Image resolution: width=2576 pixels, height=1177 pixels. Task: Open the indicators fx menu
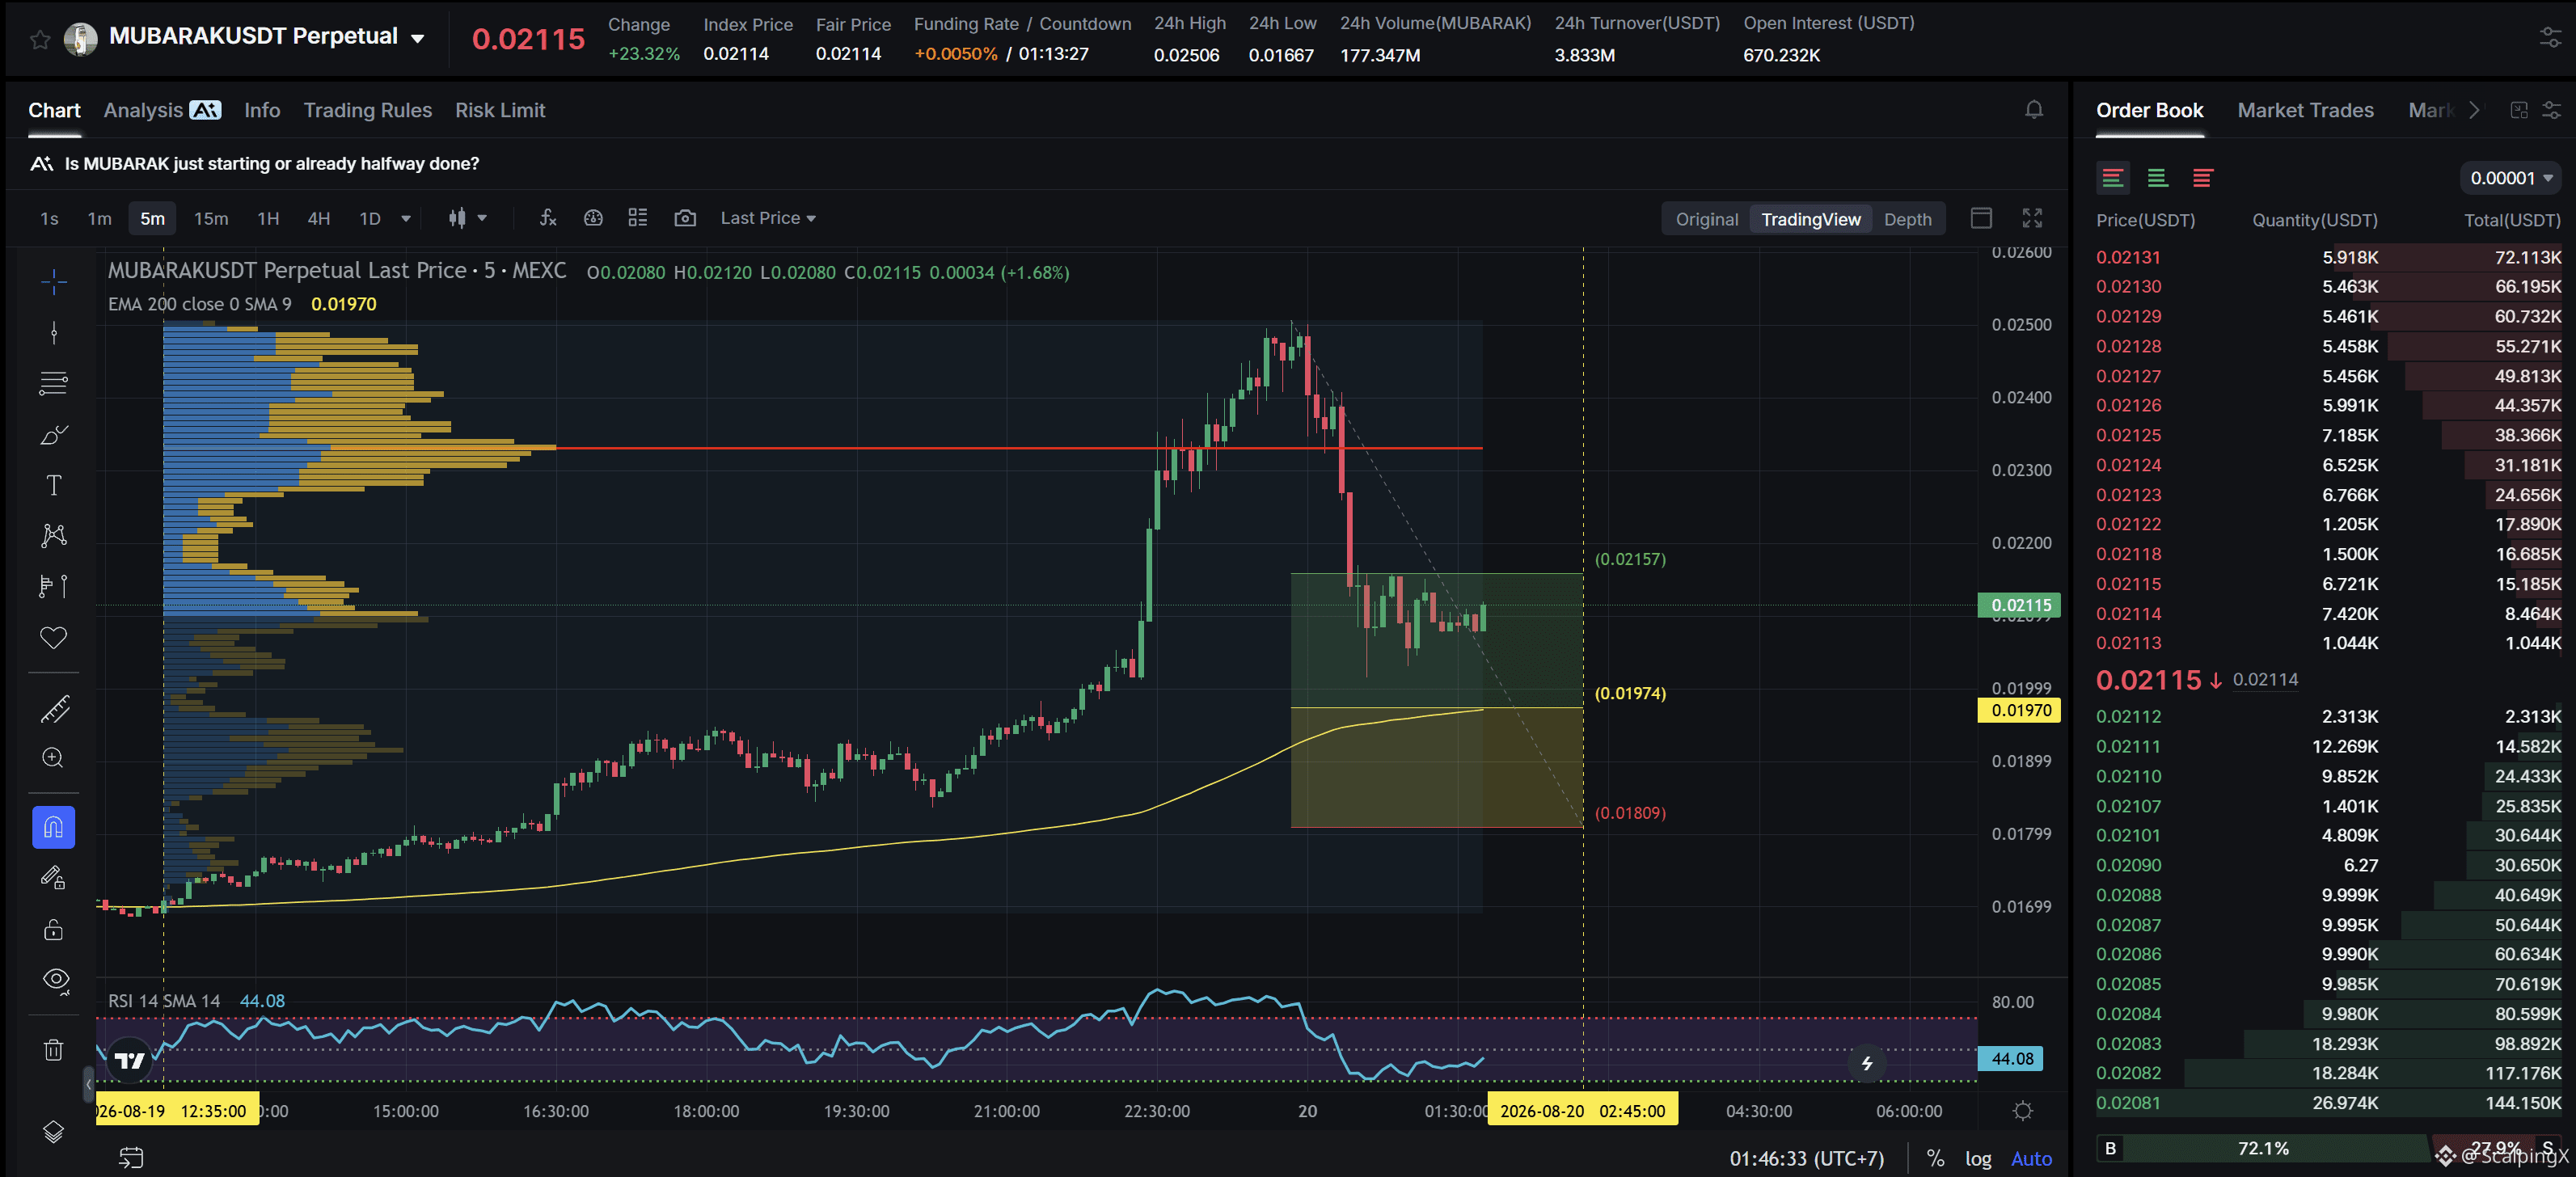pyautogui.click(x=548, y=218)
